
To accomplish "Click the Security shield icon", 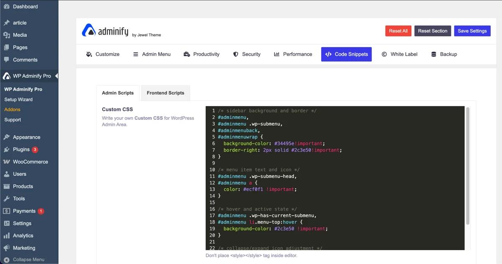I will 236,54.
